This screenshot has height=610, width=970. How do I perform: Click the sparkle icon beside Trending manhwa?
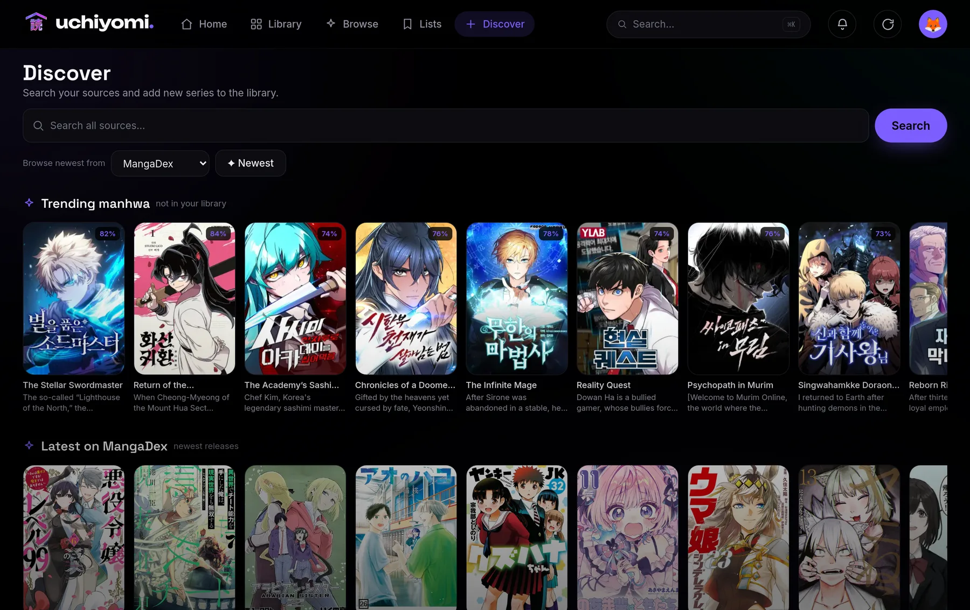(29, 203)
